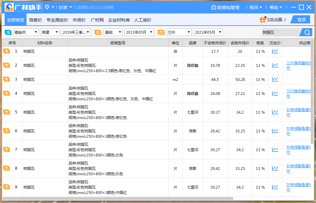Open the 兰州 city dropdown
316x203 pixels.
[179, 32]
